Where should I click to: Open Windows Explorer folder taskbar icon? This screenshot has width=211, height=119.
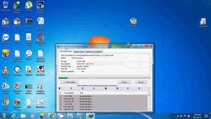tap(23, 116)
